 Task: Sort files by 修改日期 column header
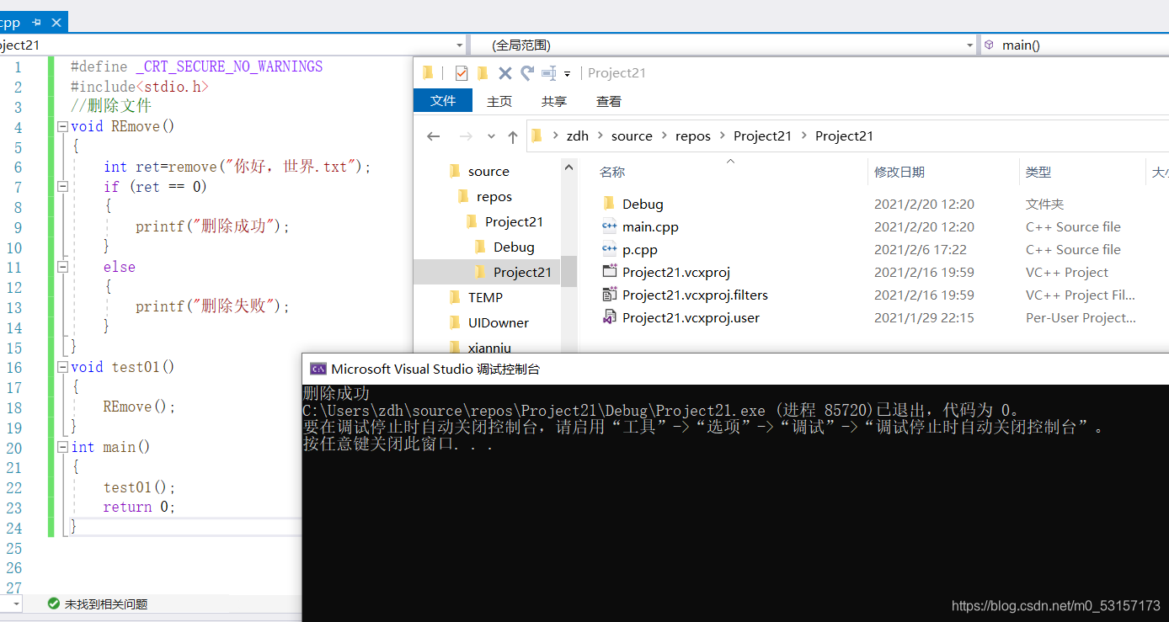pos(899,172)
